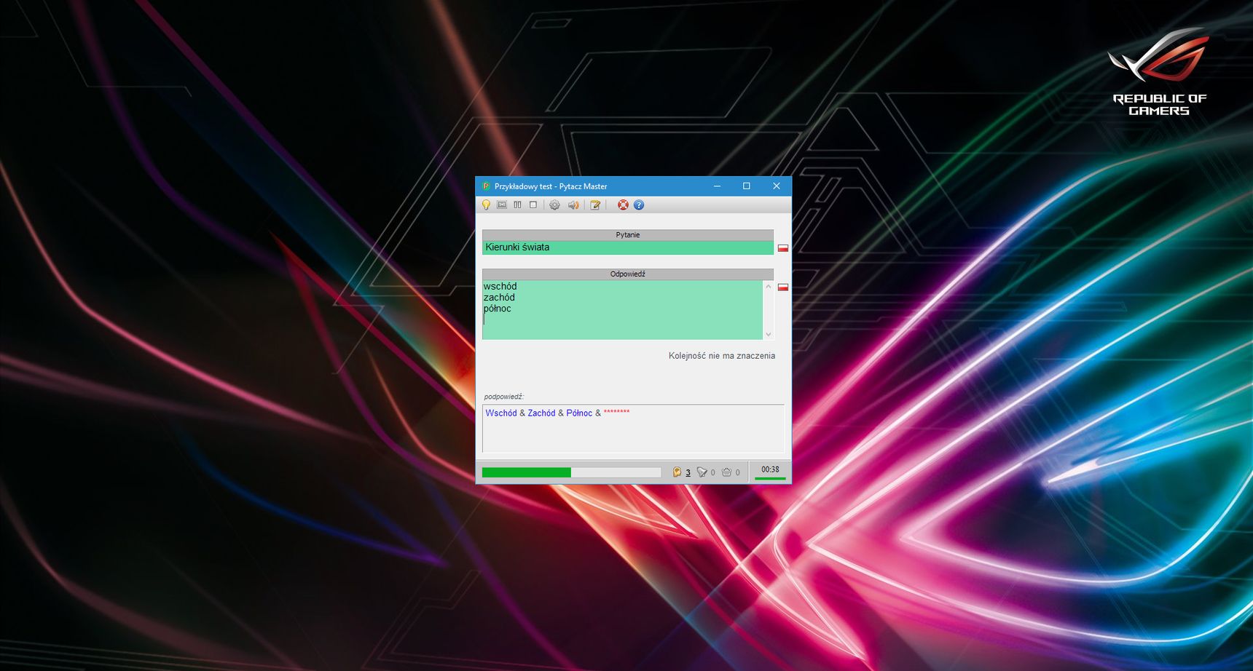The height and width of the screenshot is (671, 1253).
Task: Click the answer scrollbar down arrow
Action: 769,334
